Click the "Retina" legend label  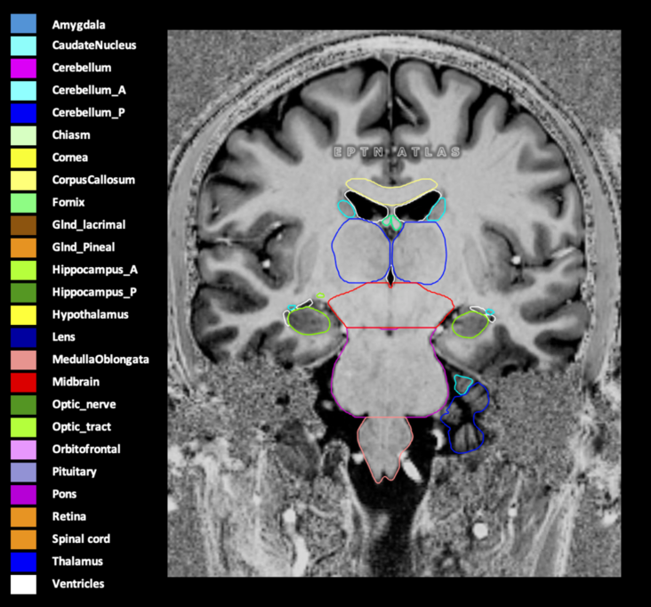click(x=69, y=516)
